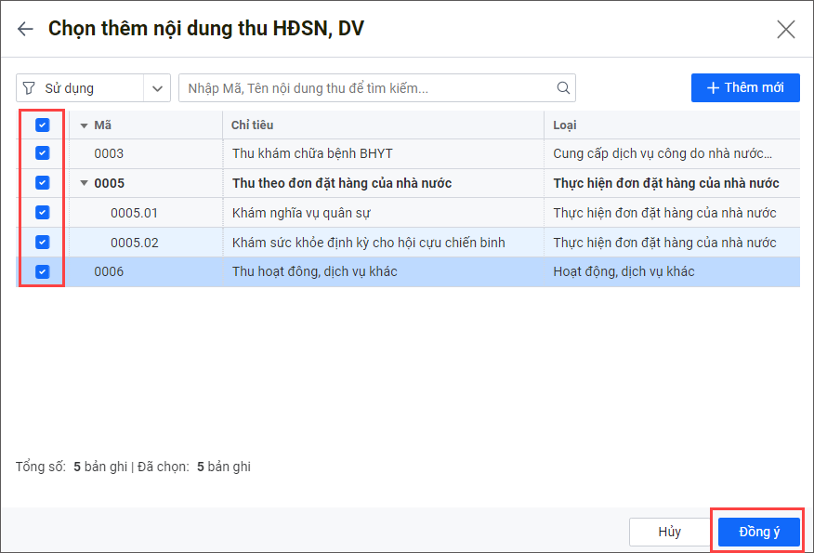Collapse the 0005 tree group

pyautogui.click(x=85, y=183)
